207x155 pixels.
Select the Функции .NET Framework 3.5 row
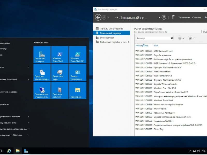pos(171,67)
